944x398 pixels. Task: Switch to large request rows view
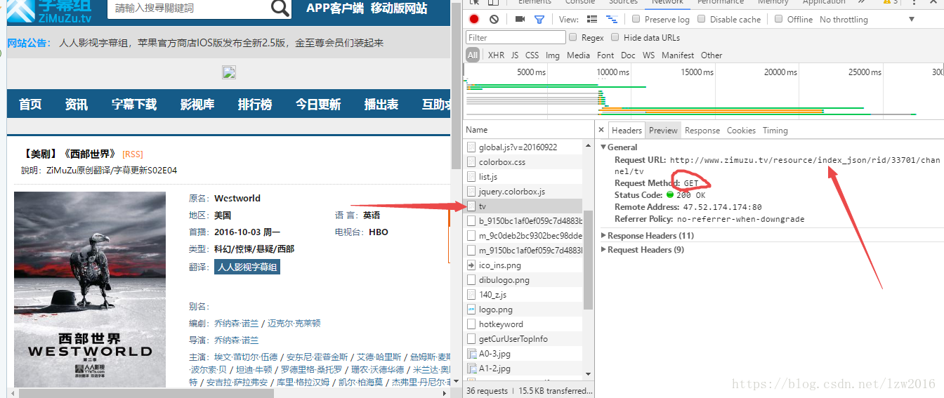(592, 20)
